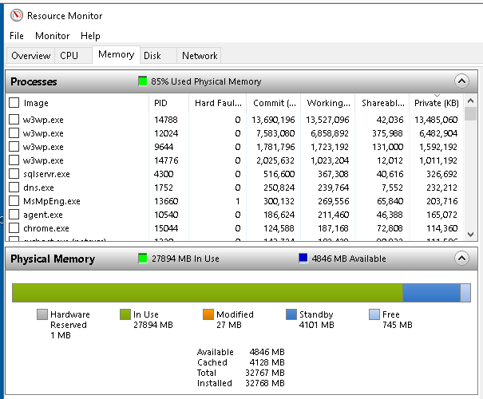Viewport: 483px width, 399px height.
Task: Check the w3wp.exe PID 12024 checkbox
Action: [14, 133]
